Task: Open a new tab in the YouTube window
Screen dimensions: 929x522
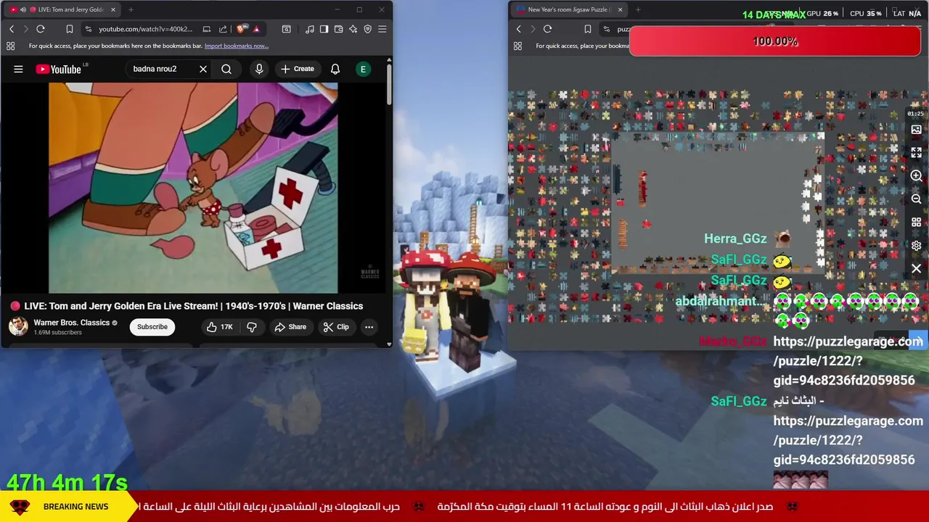Action: tap(131, 9)
